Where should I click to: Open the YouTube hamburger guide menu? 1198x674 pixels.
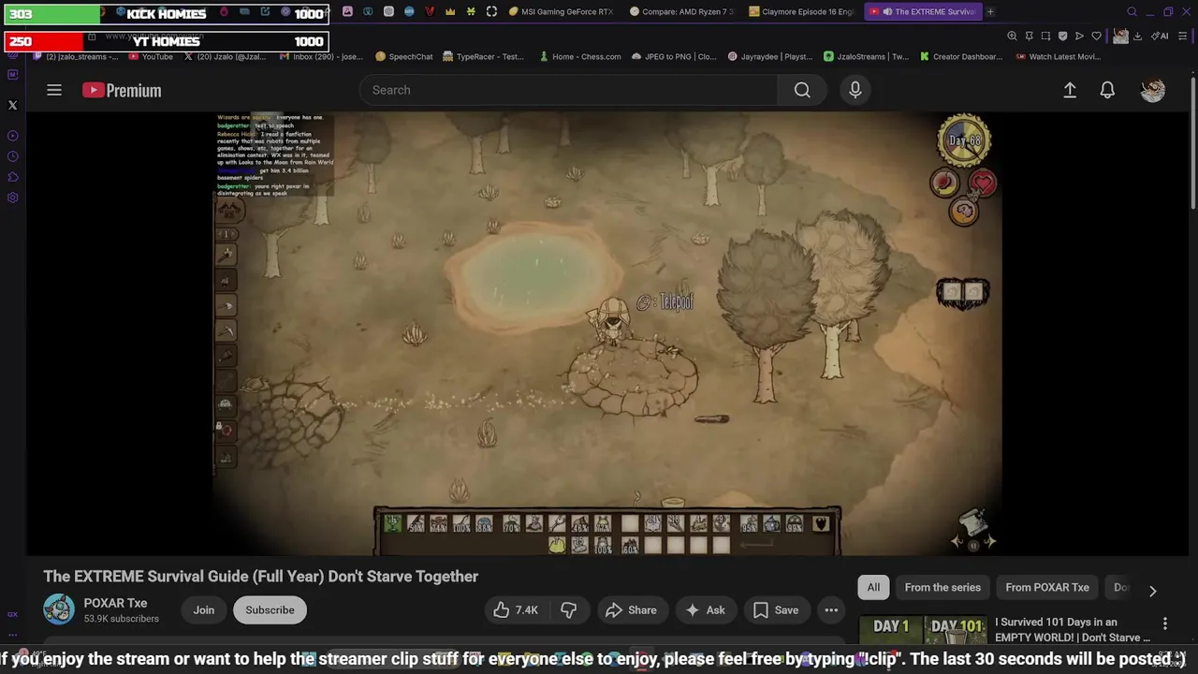[x=54, y=90]
